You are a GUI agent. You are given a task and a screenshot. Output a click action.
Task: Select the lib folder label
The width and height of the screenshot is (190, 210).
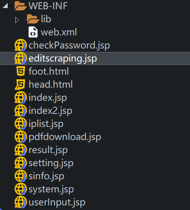(46, 19)
